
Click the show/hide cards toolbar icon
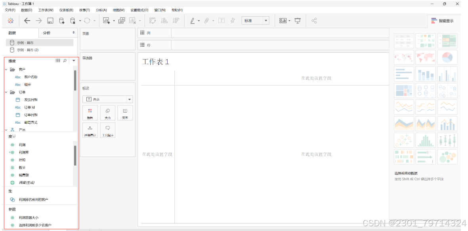(x=283, y=21)
